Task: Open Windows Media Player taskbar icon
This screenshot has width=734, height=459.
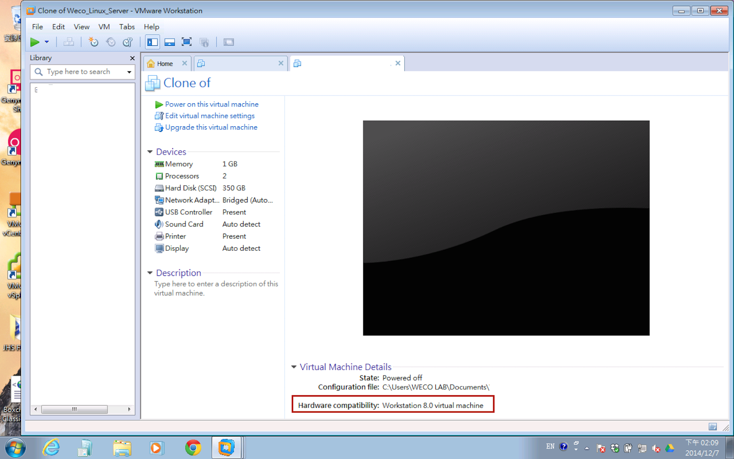Action: pyautogui.click(x=156, y=448)
